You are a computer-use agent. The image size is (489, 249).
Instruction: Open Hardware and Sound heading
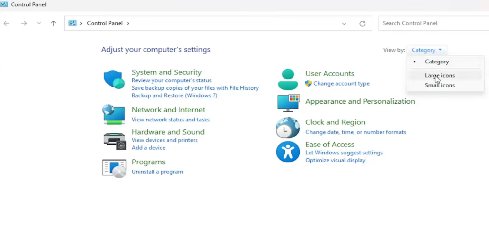(x=168, y=132)
